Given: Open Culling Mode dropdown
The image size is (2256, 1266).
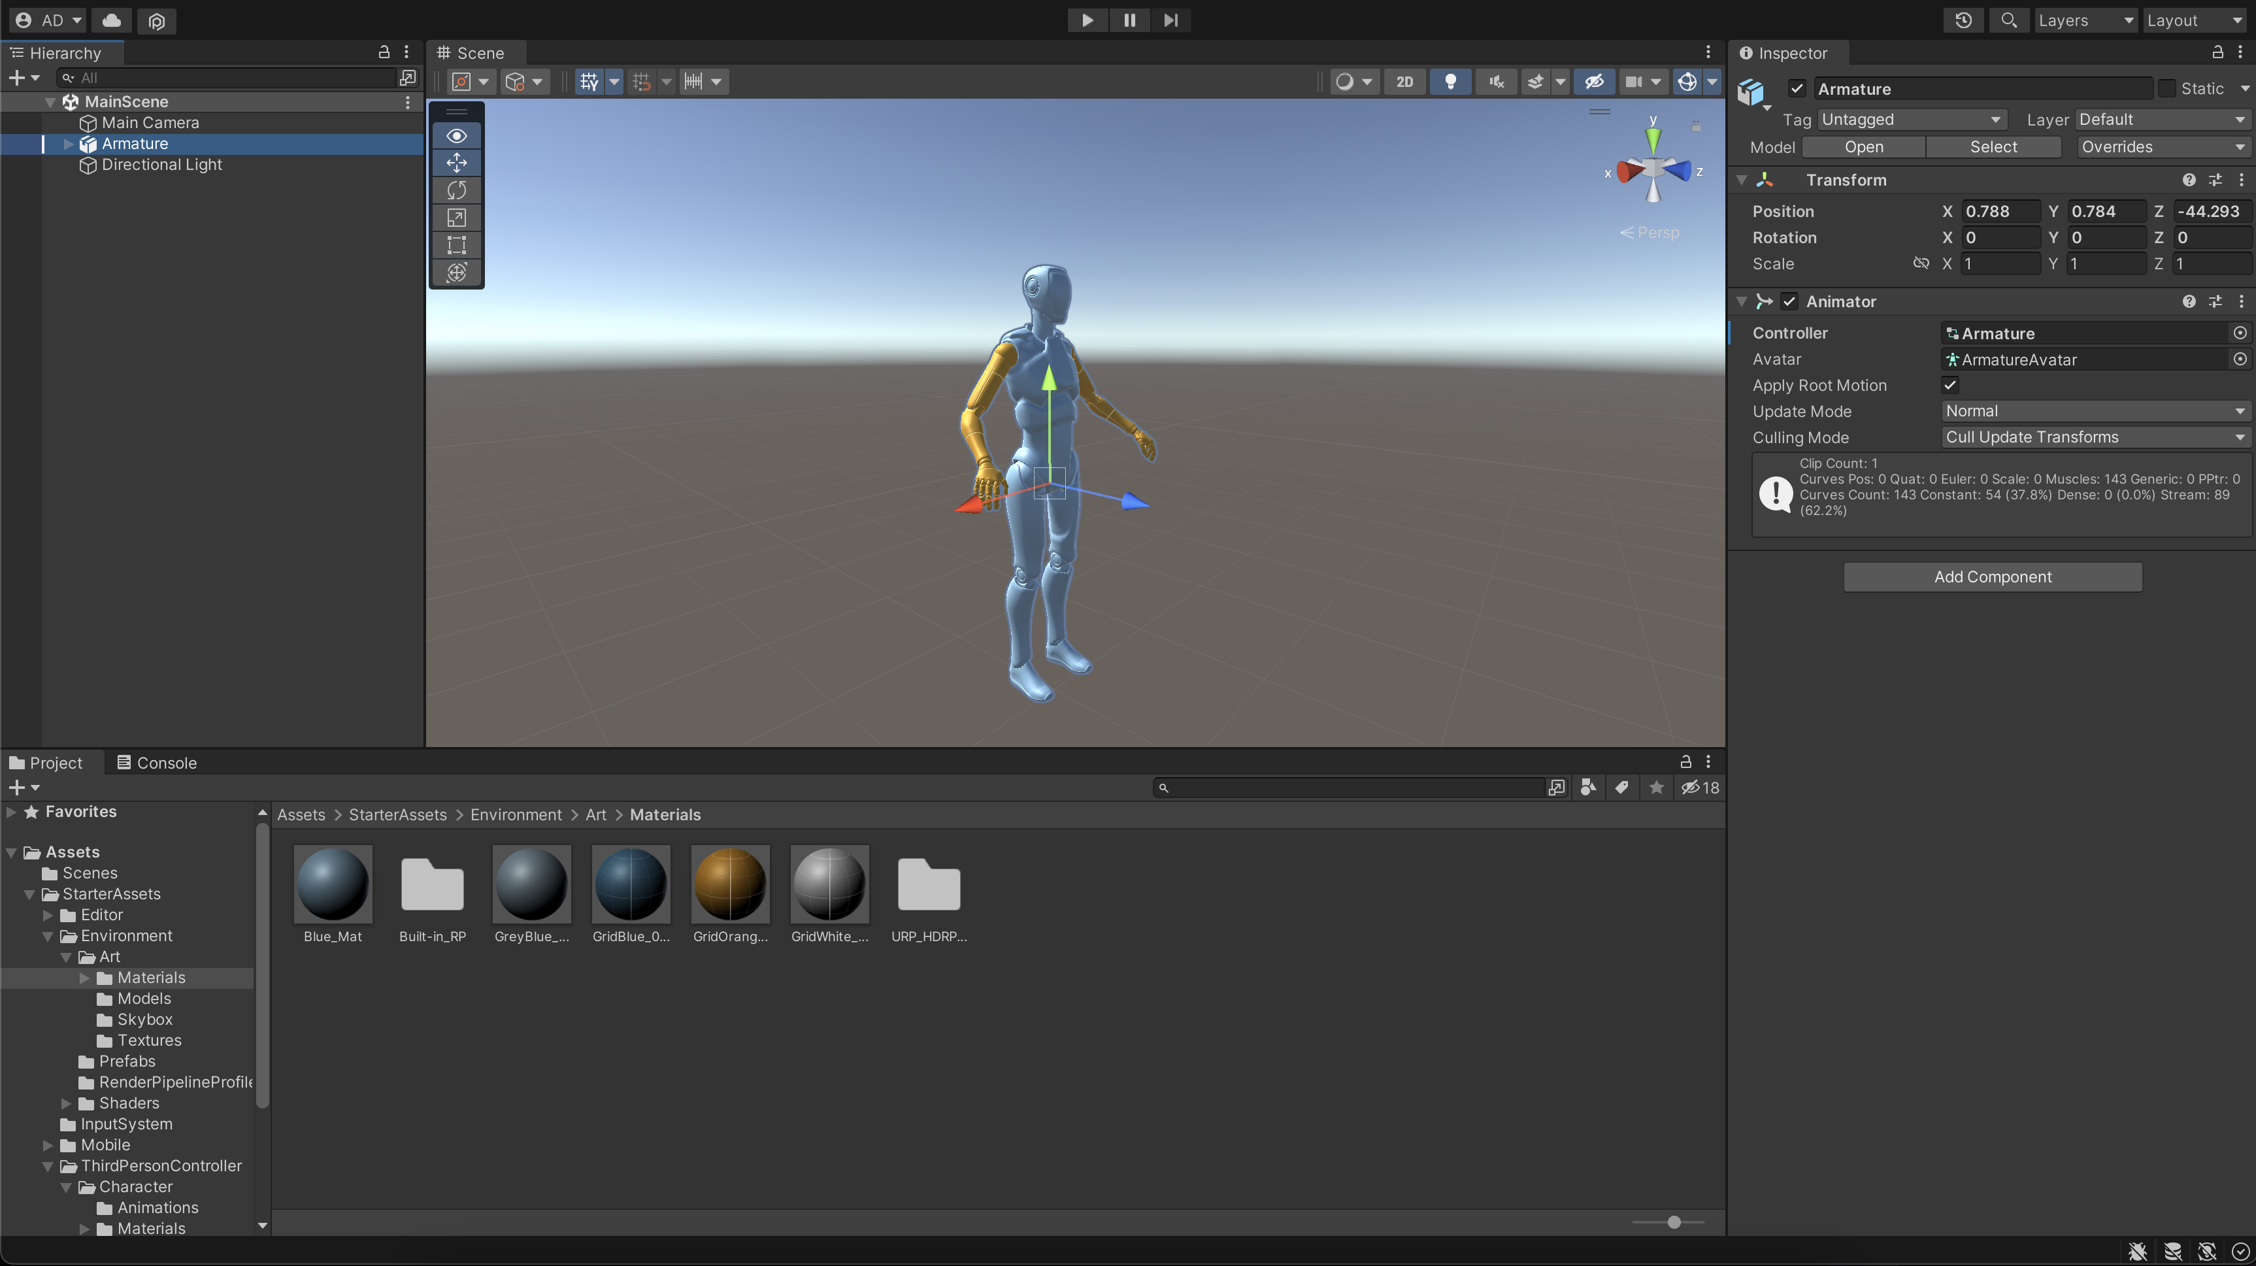Looking at the screenshot, I should [2095, 437].
